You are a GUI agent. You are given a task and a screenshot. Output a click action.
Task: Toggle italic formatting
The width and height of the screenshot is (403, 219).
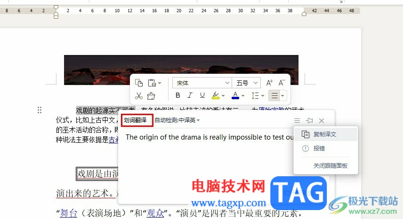(x=190, y=95)
